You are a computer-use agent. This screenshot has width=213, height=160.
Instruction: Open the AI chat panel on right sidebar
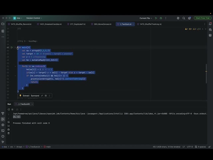tap(210, 30)
